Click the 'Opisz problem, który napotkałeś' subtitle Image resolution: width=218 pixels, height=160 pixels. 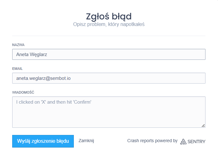pyautogui.click(x=109, y=24)
